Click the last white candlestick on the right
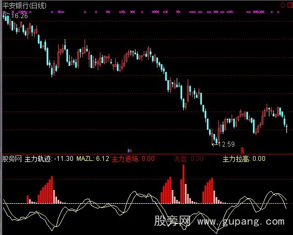The image size is (293, 235). point(286,128)
